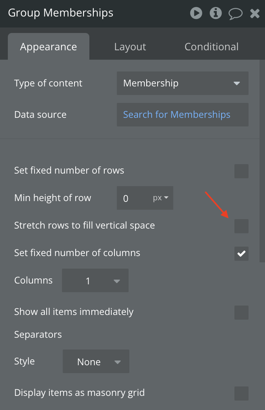Expand the Type of content dropdown
Screen dimensions: 265x410
(x=182, y=83)
